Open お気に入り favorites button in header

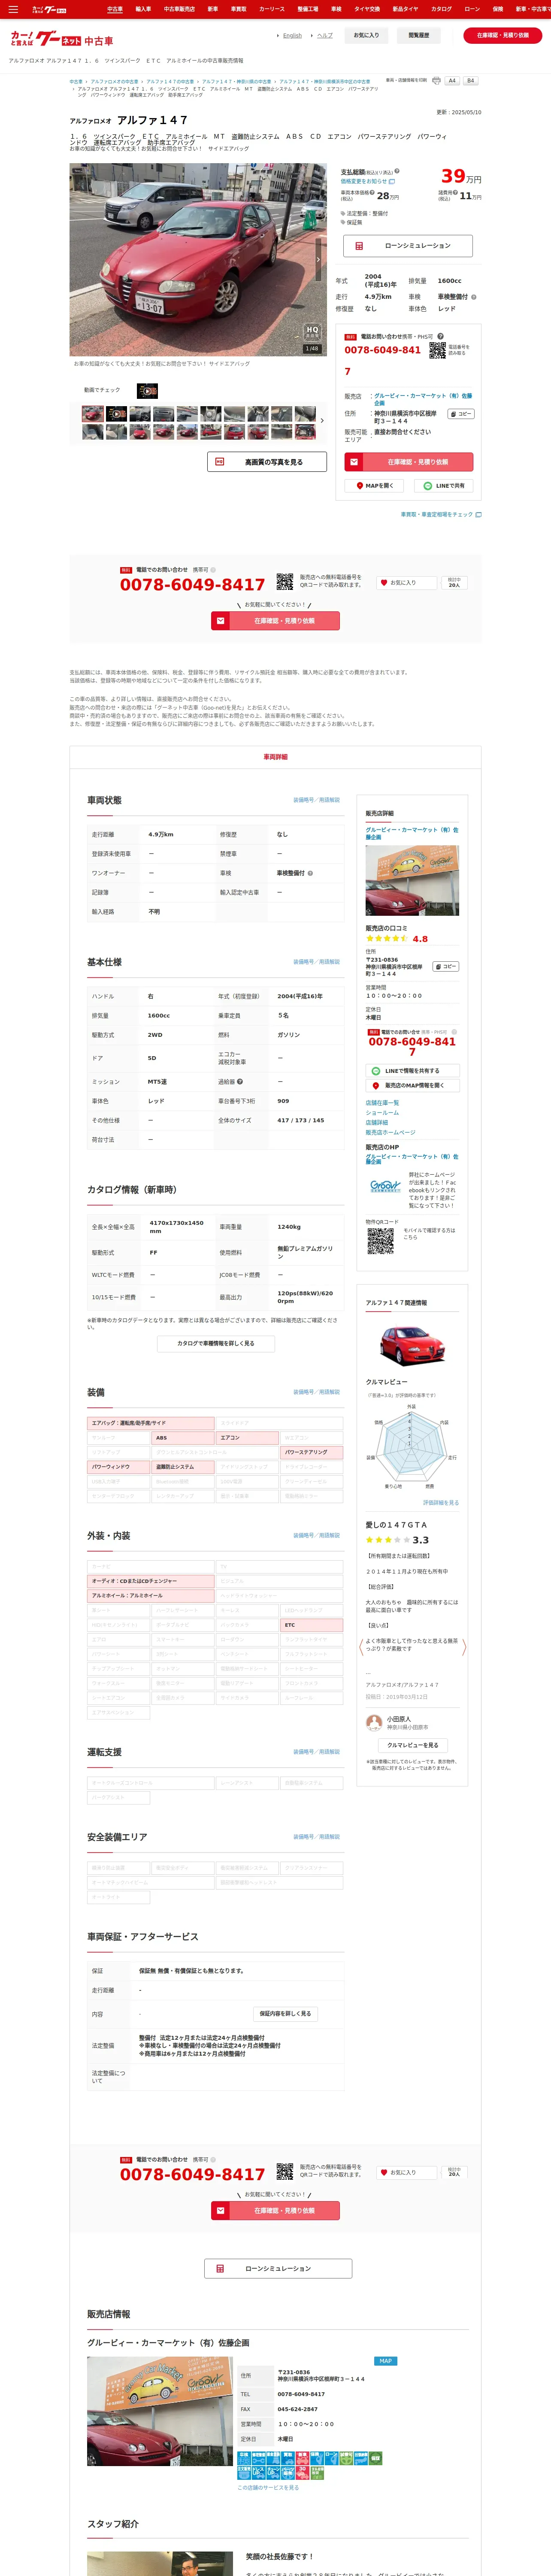coord(366,35)
